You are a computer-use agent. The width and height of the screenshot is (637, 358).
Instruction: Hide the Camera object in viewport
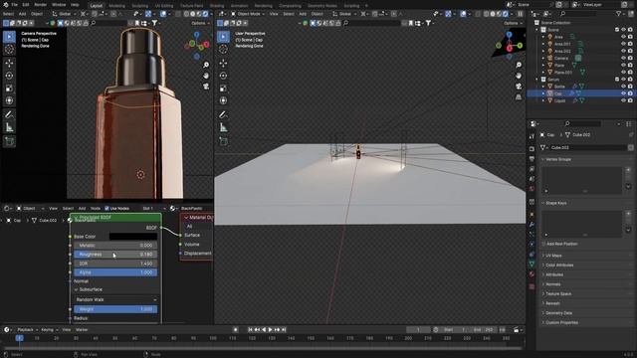(x=623, y=58)
